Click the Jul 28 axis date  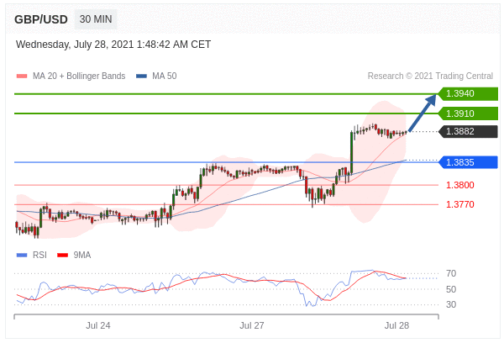click(396, 325)
